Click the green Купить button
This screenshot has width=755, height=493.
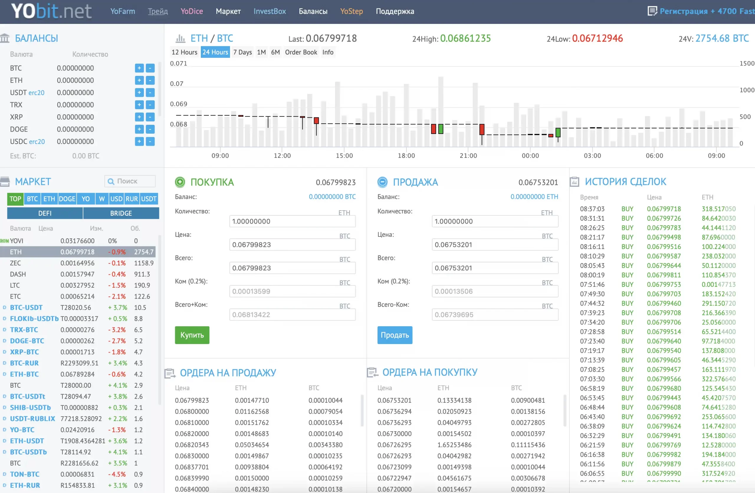192,335
